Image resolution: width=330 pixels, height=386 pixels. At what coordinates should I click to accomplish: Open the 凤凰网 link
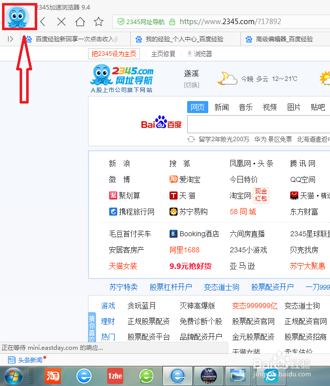(x=240, y=163)
